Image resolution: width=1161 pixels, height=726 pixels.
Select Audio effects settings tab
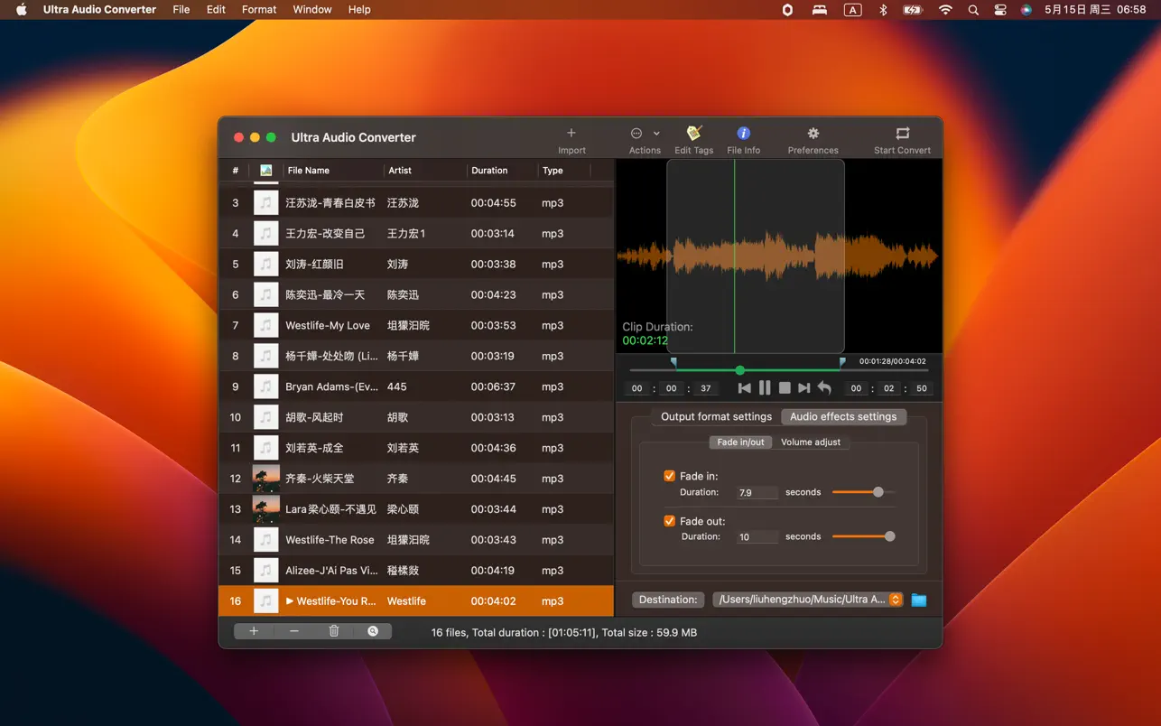843,416
